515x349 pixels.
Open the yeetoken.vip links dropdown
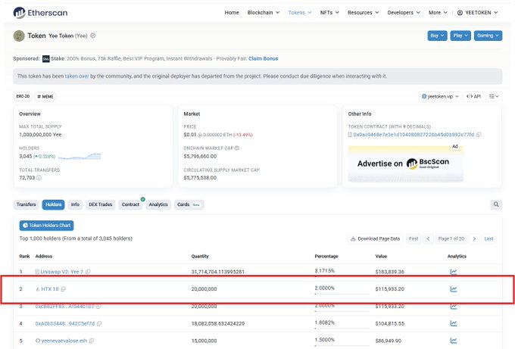[440, 97]
